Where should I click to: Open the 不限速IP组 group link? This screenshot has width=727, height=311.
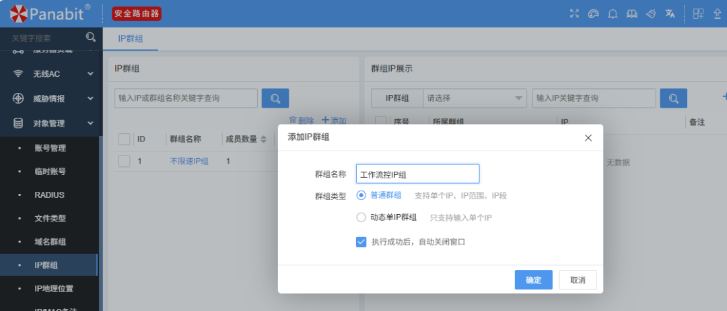coord(189,162)
